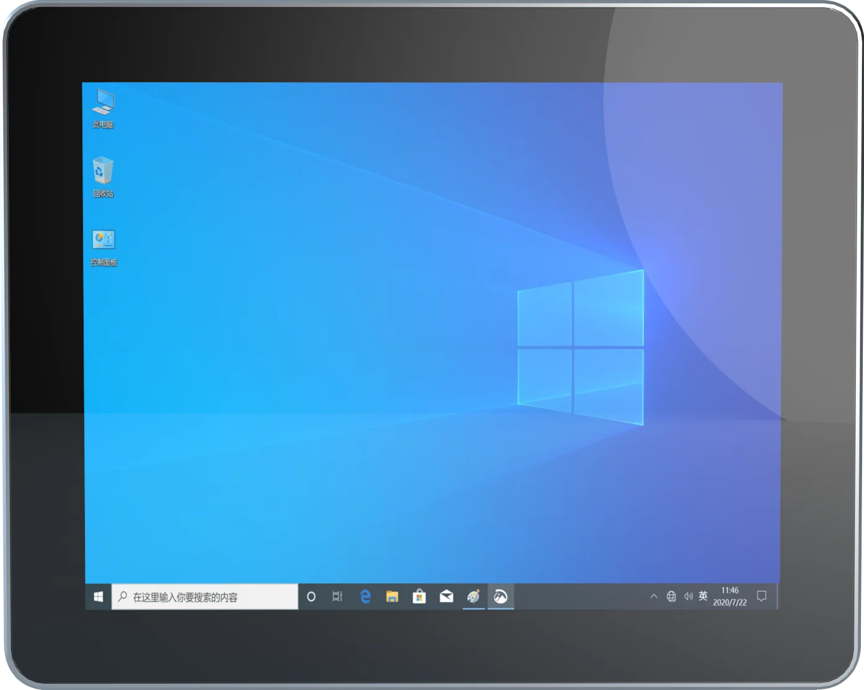
Task: Open the Windows Start menu
Action: point(98,596)
